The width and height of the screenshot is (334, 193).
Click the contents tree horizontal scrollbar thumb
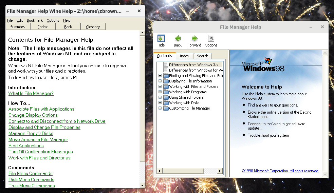(x=183, y=171)
